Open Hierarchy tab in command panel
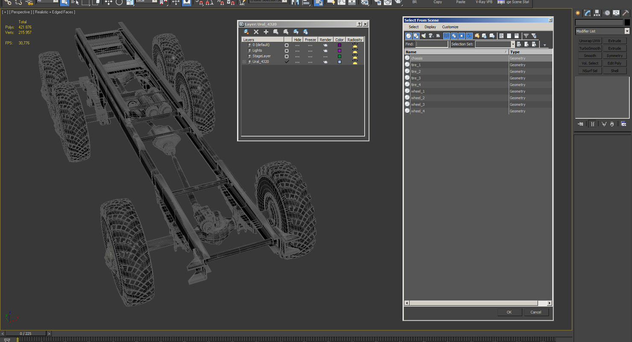632x342 pixels. (x=597, y=13)
